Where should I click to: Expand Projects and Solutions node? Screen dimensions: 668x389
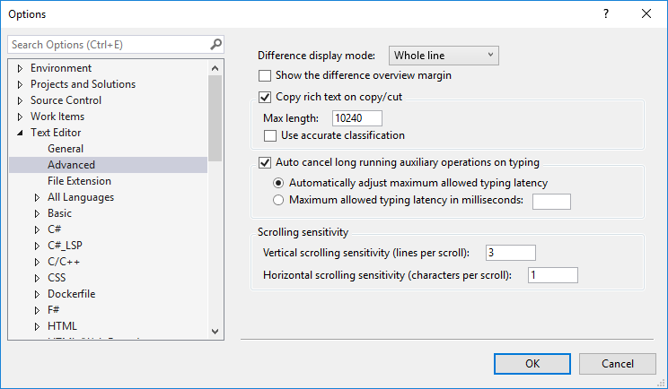pos(20,84)
